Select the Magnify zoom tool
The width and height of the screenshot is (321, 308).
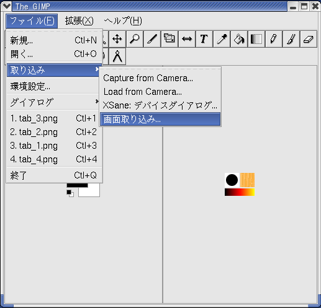click(x=135, y=39)
